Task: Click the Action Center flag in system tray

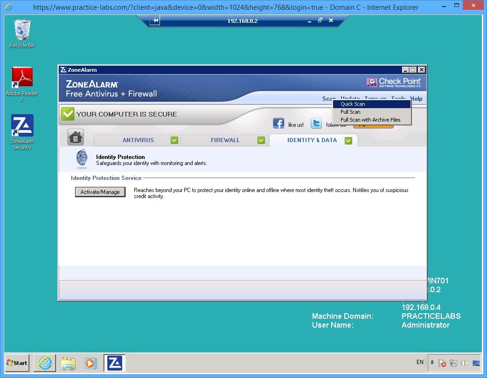Action: point(442,363)
